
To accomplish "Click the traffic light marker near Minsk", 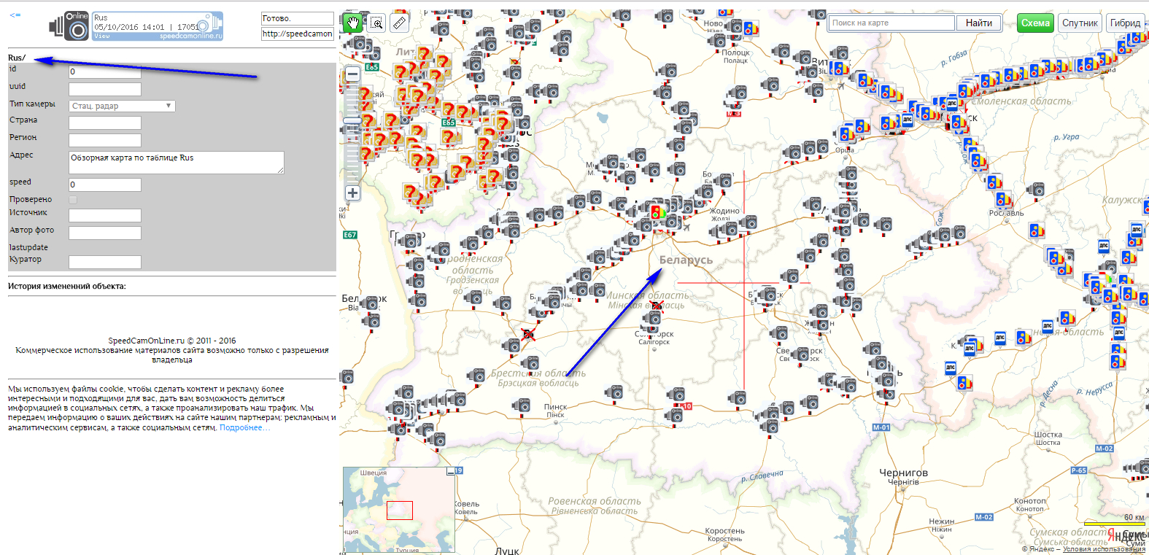I will pos(657,212).
